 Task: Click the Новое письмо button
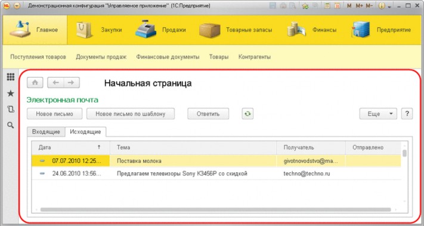click(x=55, y=114)
